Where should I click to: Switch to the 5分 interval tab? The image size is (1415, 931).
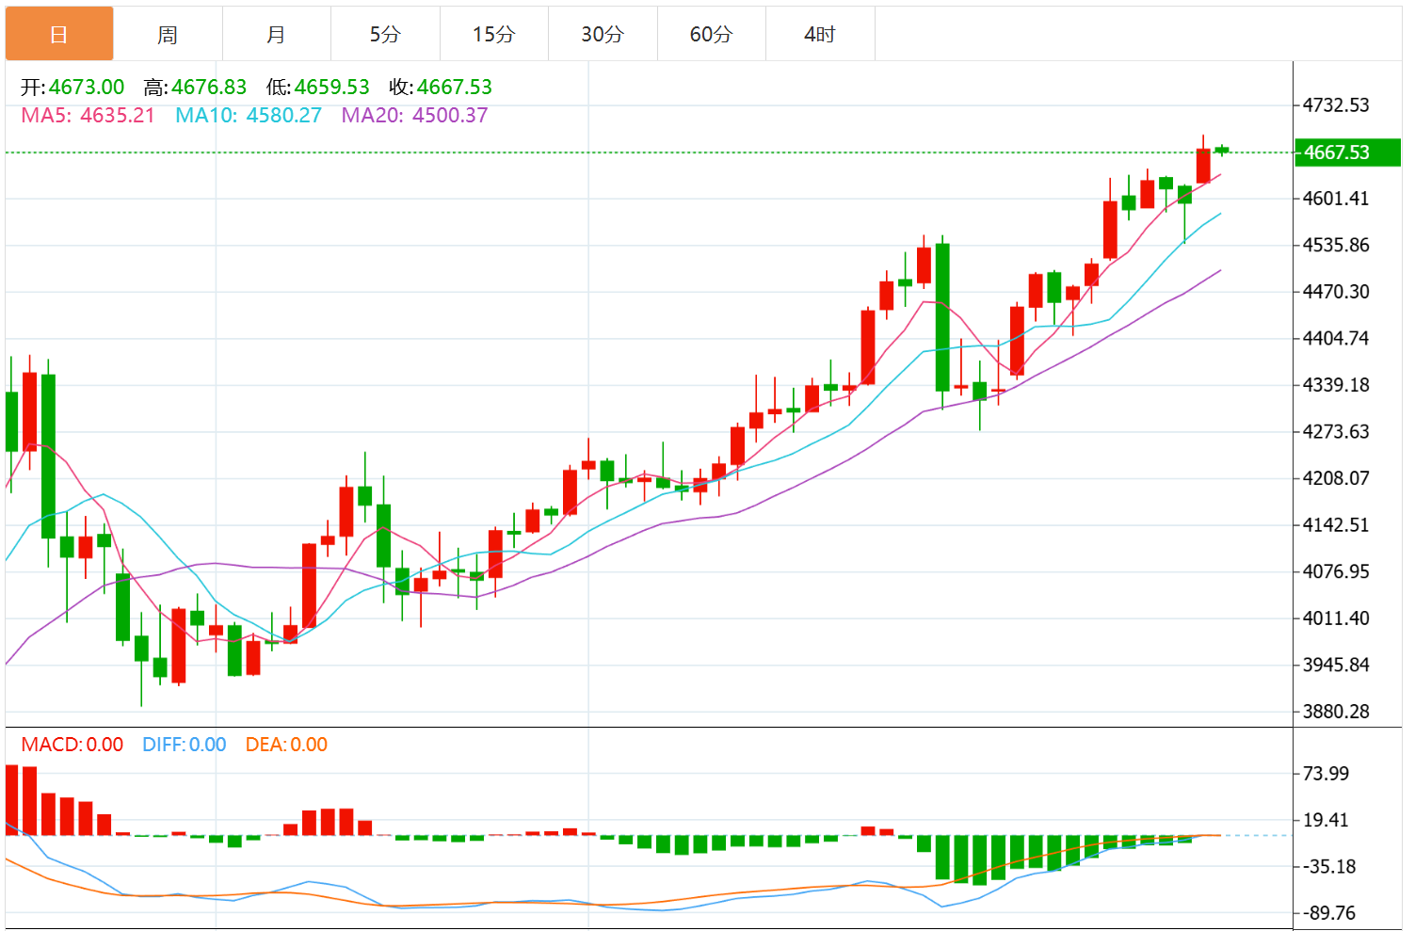tap(385, 35)
